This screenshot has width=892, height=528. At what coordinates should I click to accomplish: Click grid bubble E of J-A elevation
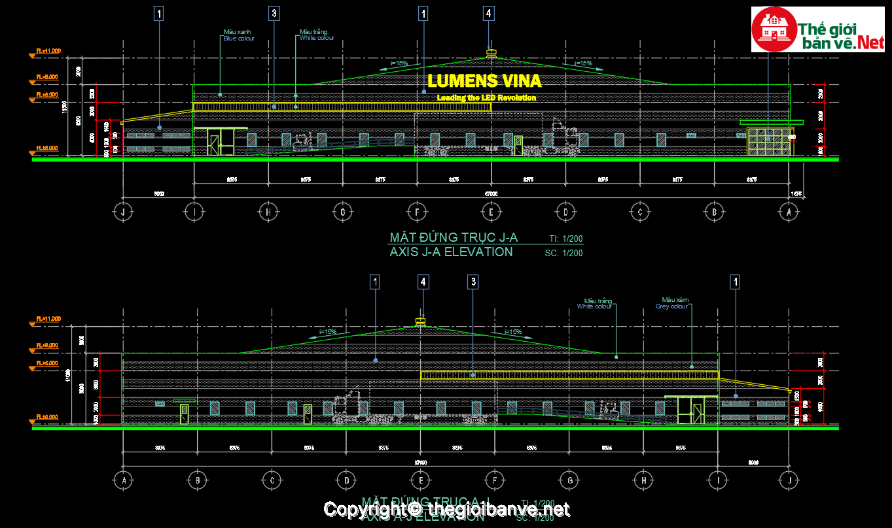[491, 212]
